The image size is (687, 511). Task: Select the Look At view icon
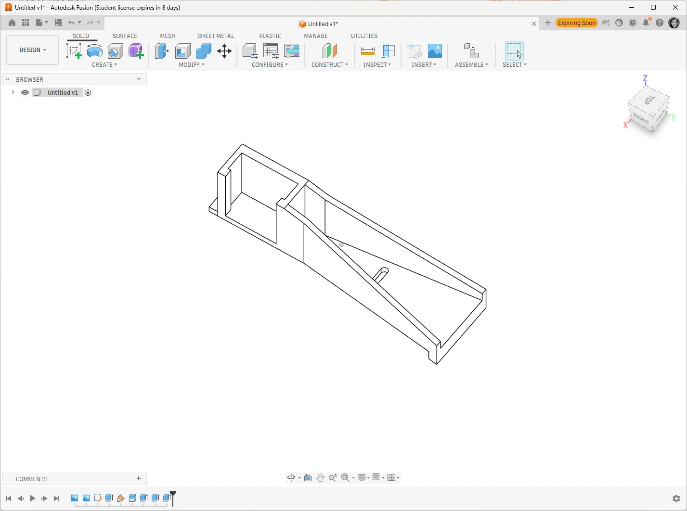pyautogui.click(x=308, y=478)
